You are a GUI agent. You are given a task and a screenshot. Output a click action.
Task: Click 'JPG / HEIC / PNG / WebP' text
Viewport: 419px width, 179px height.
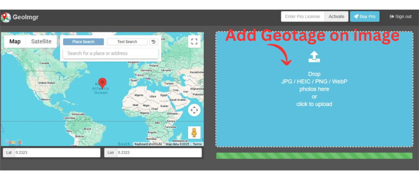(x=314, y=82)
